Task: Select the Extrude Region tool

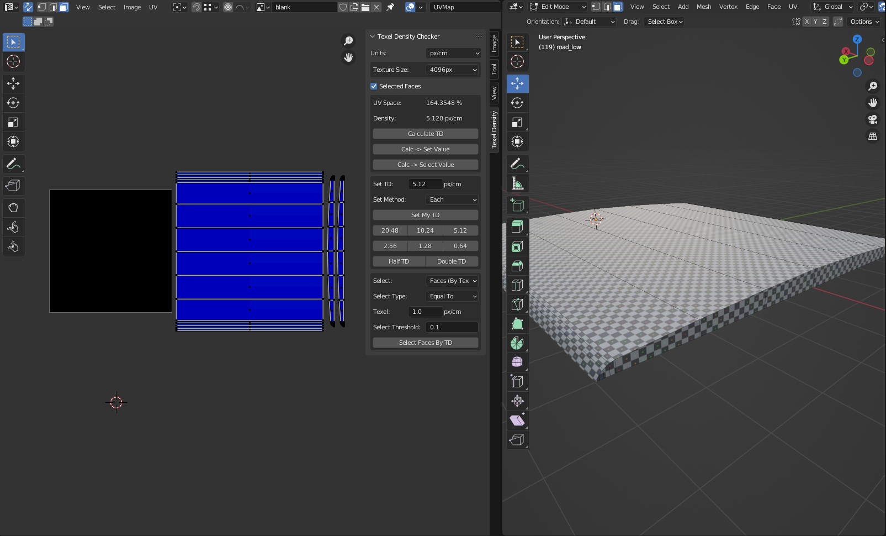Action: coord(517,227)
